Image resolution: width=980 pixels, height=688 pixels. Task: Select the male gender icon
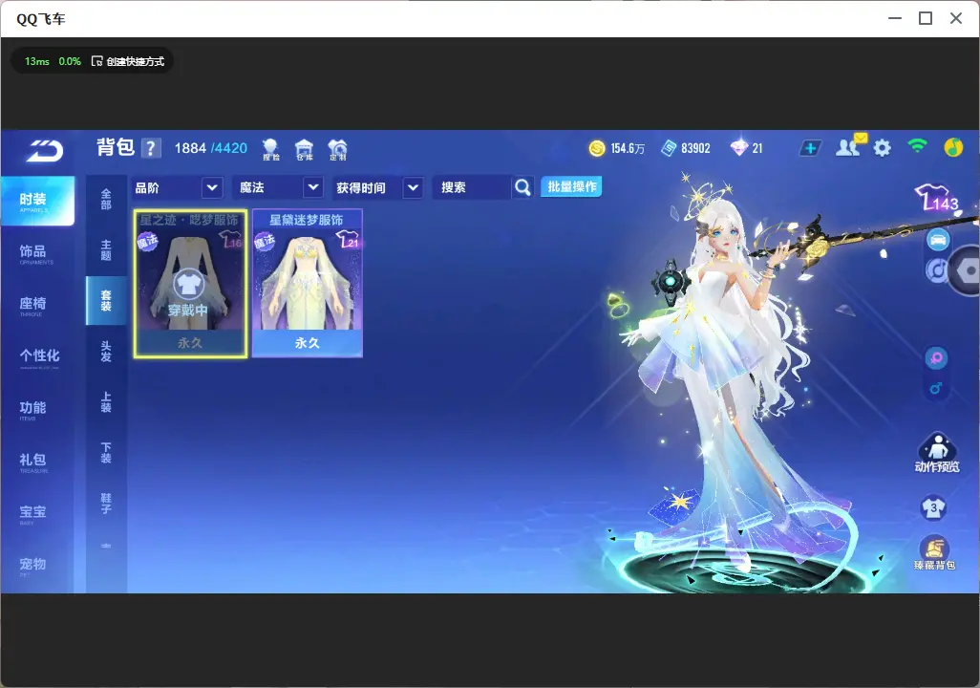click(x=936, y=388)
